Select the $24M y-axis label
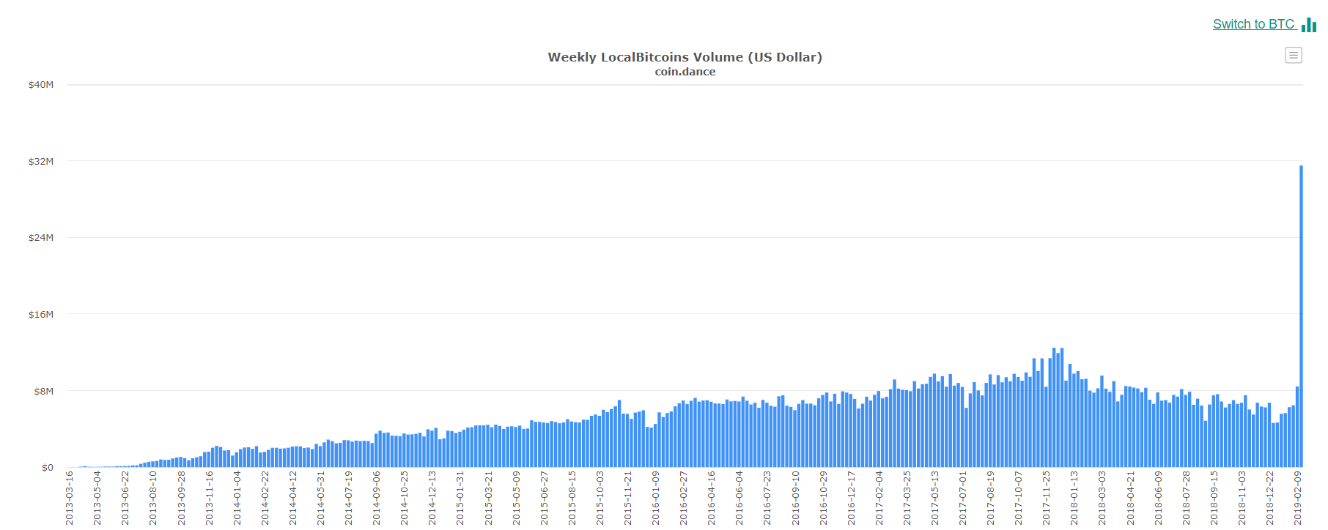The width and height of the screenshot is (1328, 530). click(41, 238)
